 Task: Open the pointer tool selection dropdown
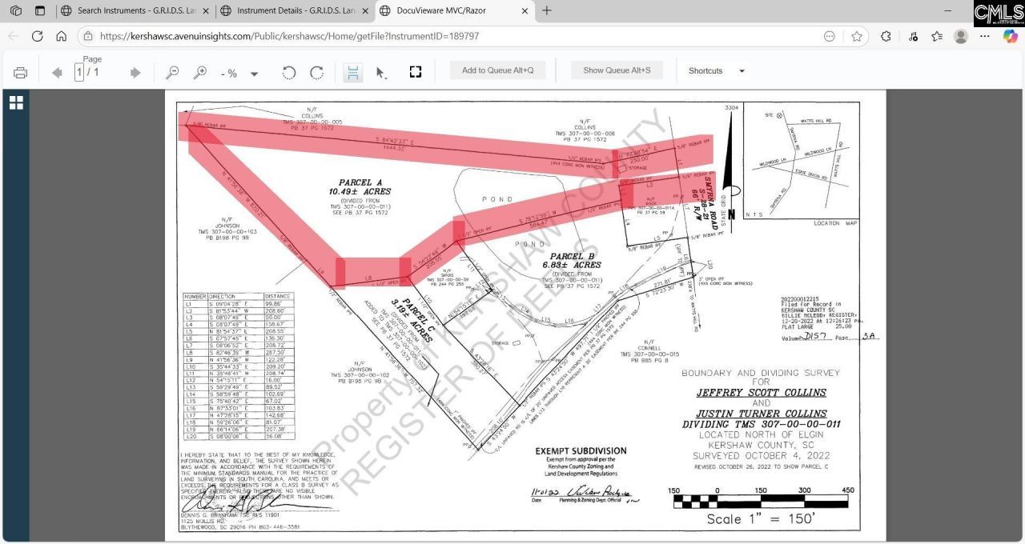click(382, 73)
